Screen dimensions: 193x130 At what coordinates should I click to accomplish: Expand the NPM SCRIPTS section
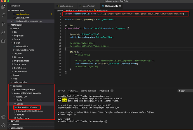[9, 128]
